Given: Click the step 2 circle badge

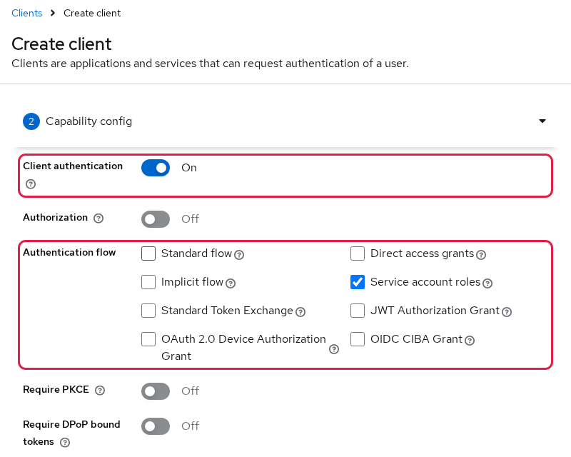Looking at the screenshot, I should point(31,121).
